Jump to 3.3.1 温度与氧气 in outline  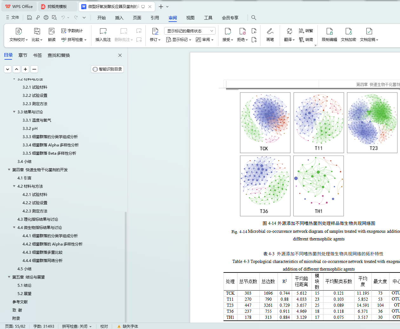pyautogui.click(x=37, y=120)
